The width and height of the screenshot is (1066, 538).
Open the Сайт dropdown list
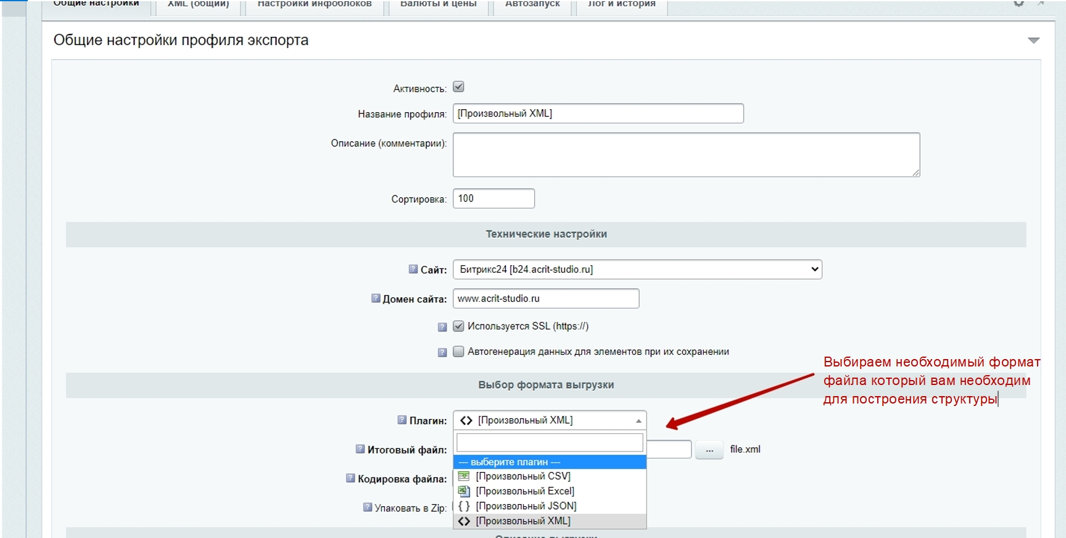click(637, 270)
